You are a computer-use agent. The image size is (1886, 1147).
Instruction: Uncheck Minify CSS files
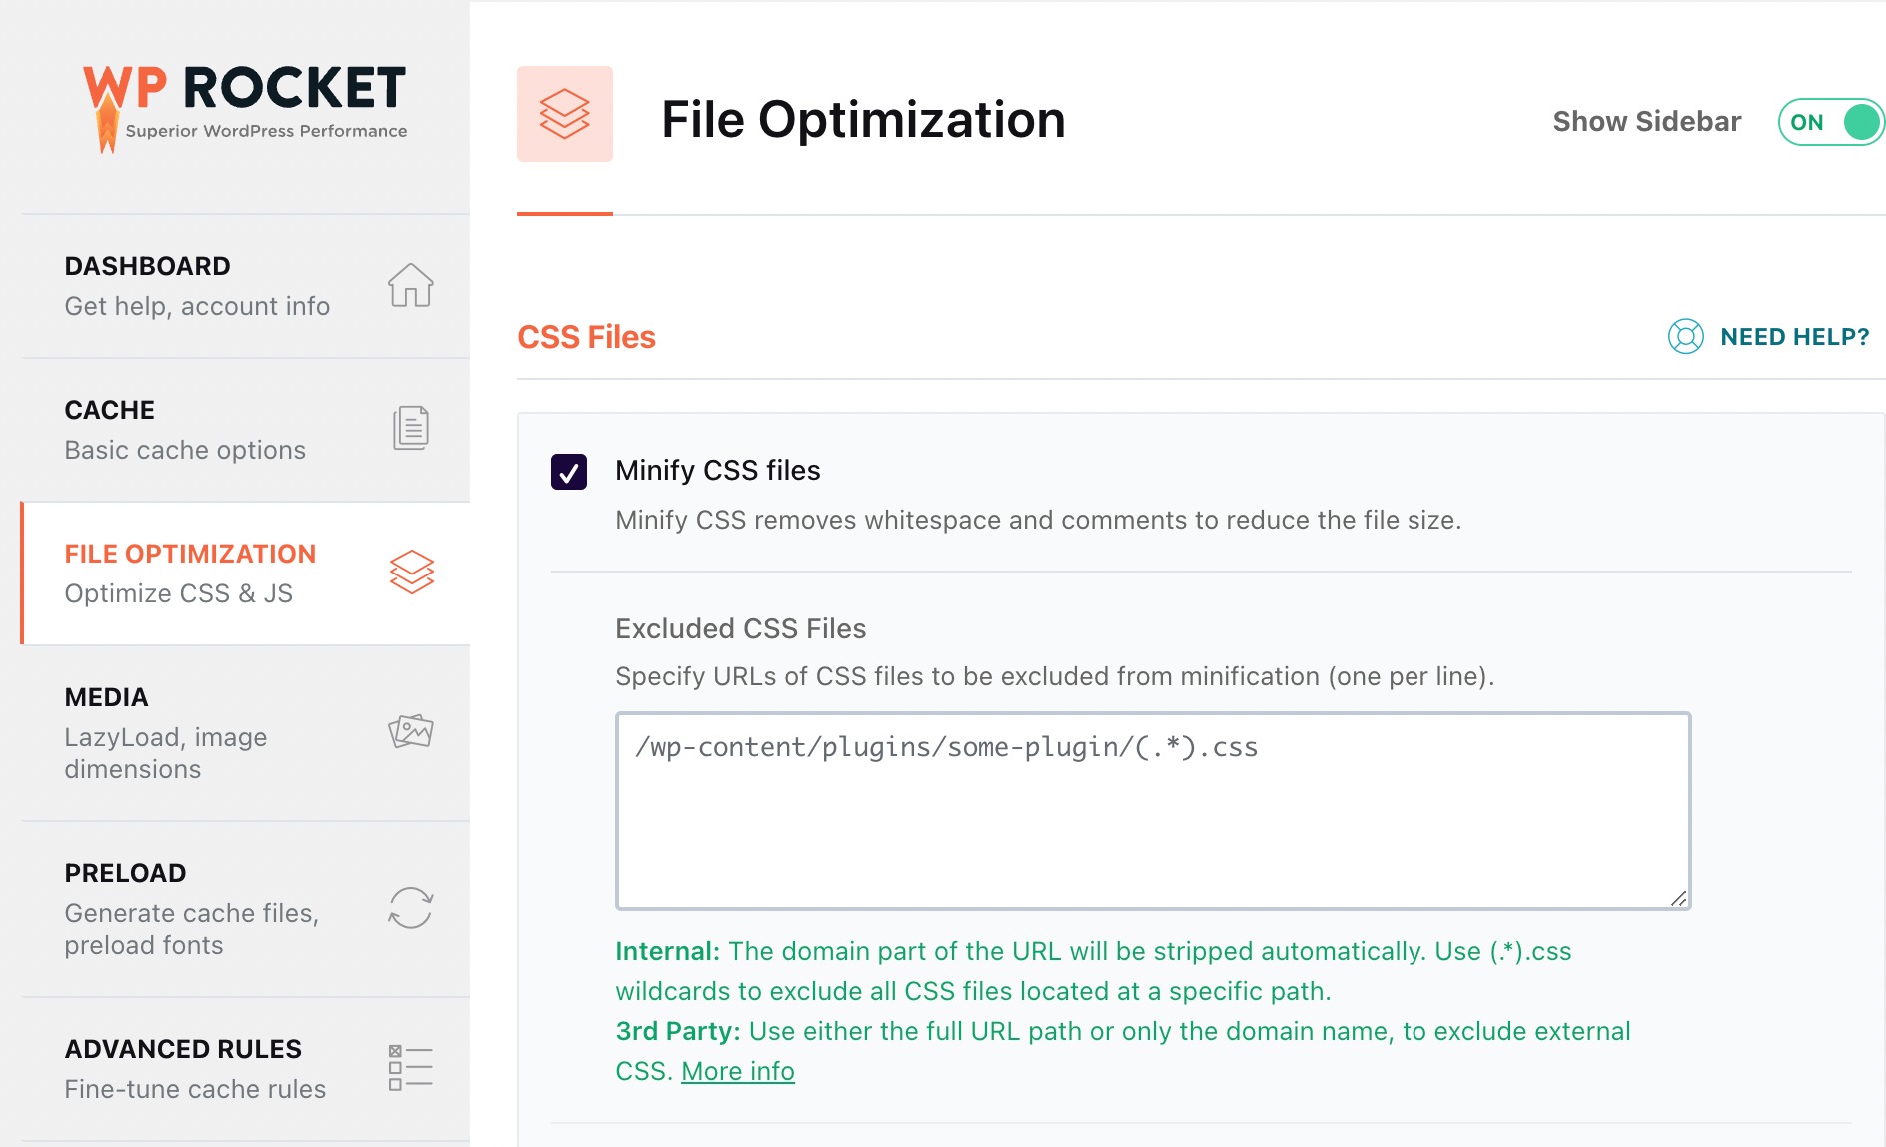click(570, 471)
